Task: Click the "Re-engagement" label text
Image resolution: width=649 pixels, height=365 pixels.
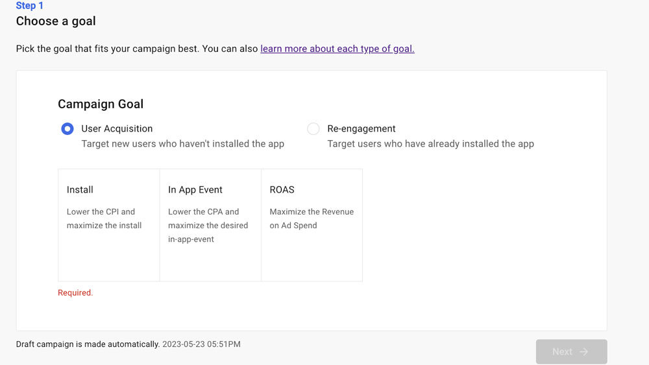Action: [x=361, y=129]
